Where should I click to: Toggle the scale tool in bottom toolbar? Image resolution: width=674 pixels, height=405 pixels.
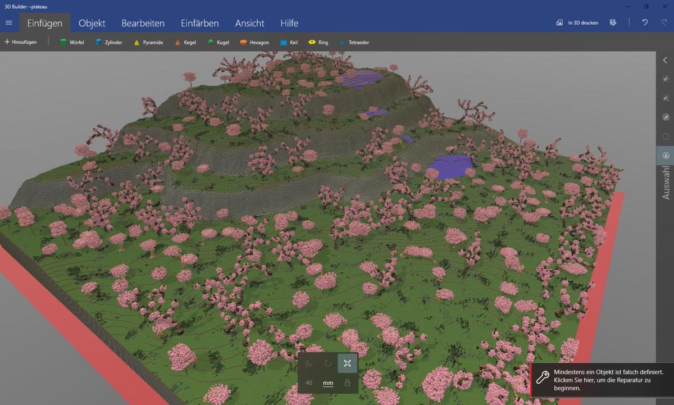pos(347,363)
